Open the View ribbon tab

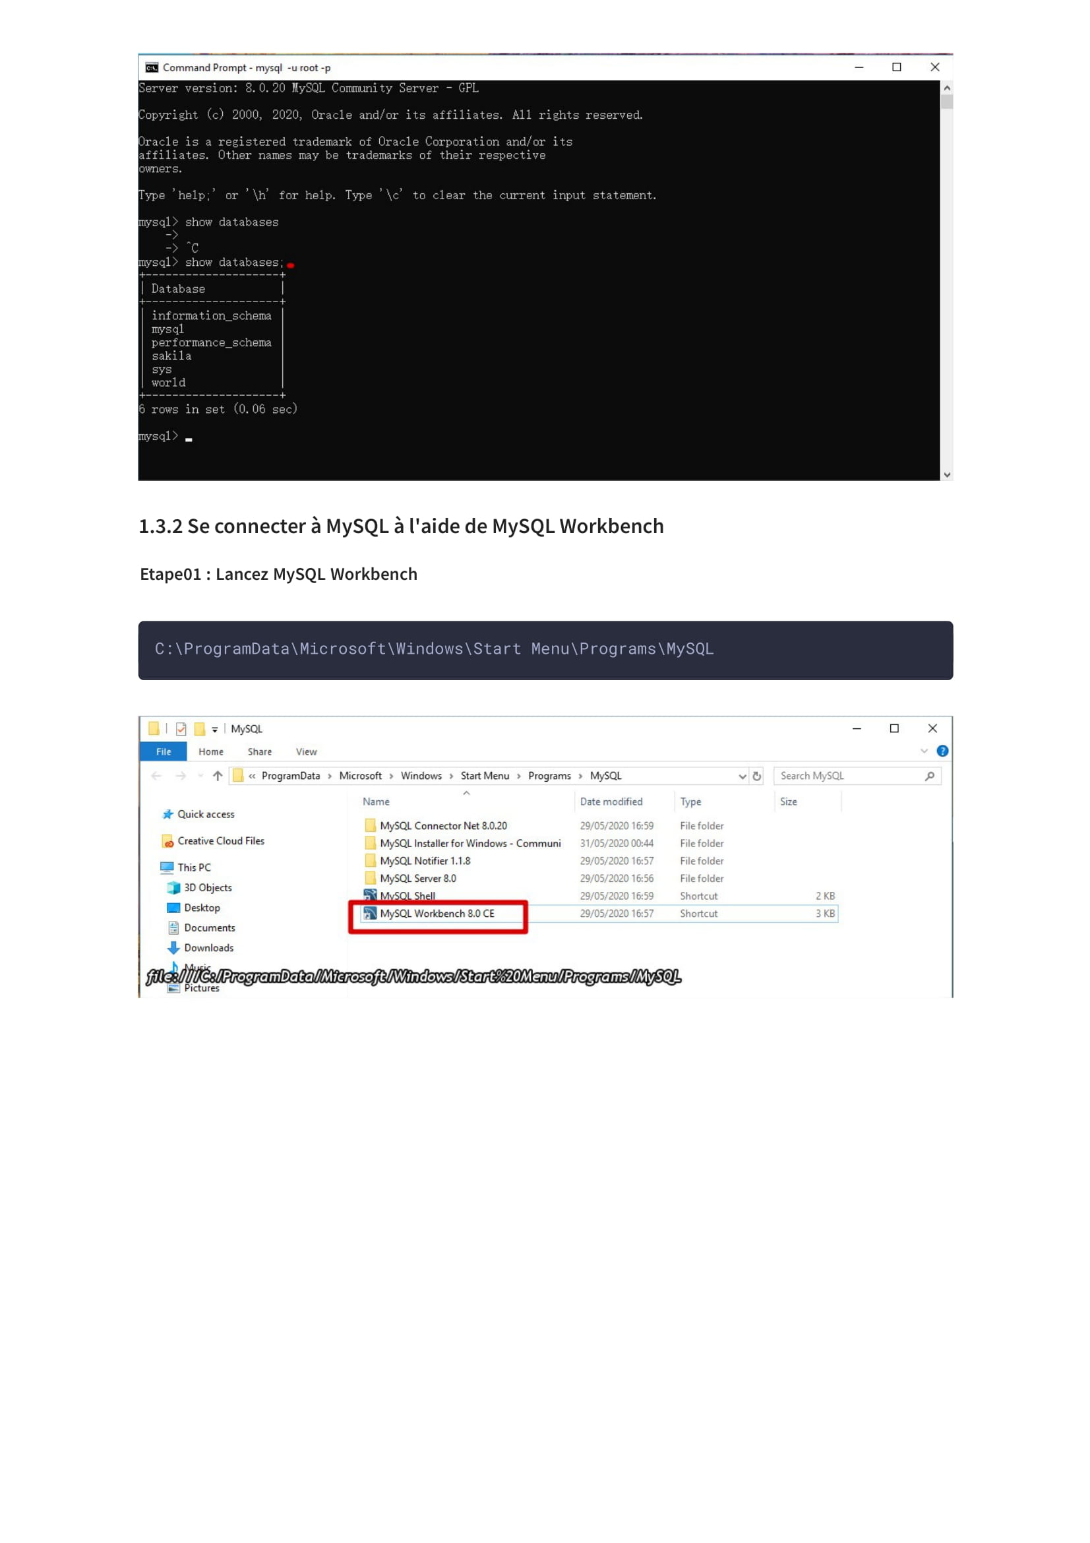306,751
